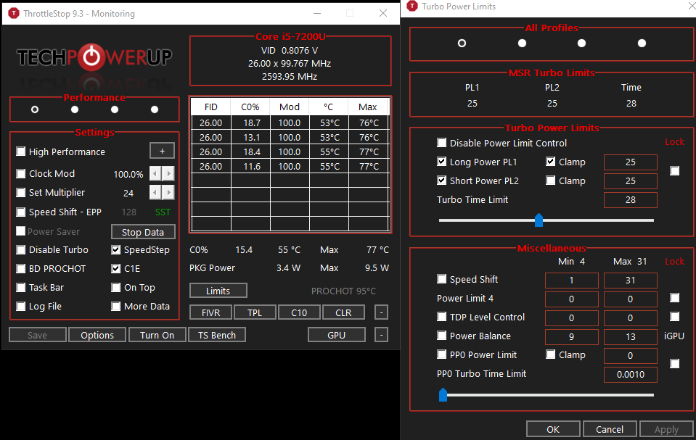
Task: Select the fourth Performance profile radio button
Action: [155, 109]
